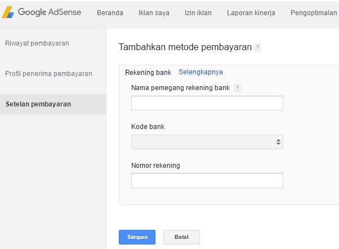Click the Nomor rekening label
Screen dimensions: 339x249
pyautogui.click(x=155, y=166)
